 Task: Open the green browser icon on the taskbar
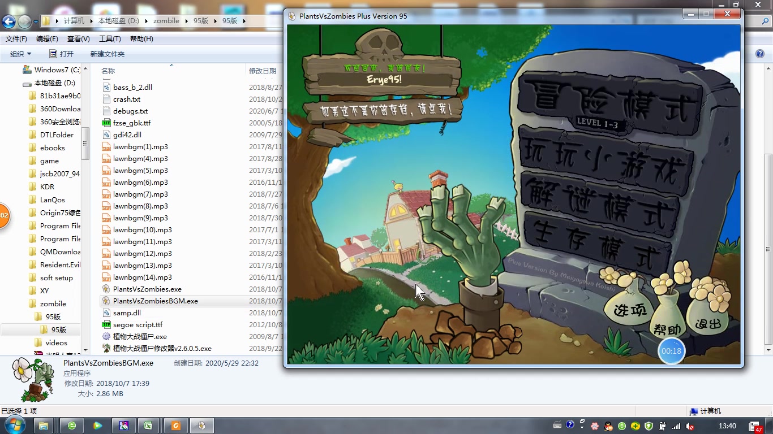[72, 426]
